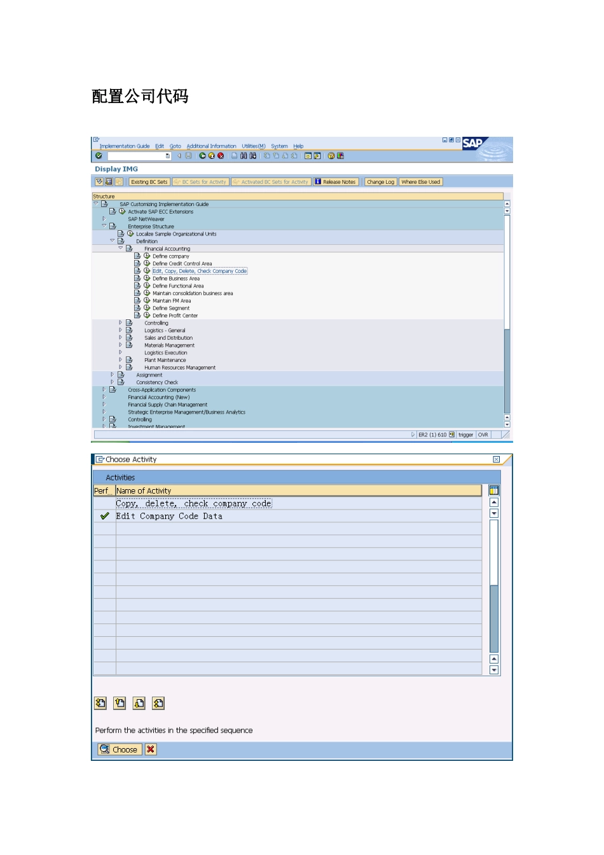Viewport: 604px width, 855px height.
Task: Click the Release Notes button
Action: pyautogui.click(x=336, y=182)
